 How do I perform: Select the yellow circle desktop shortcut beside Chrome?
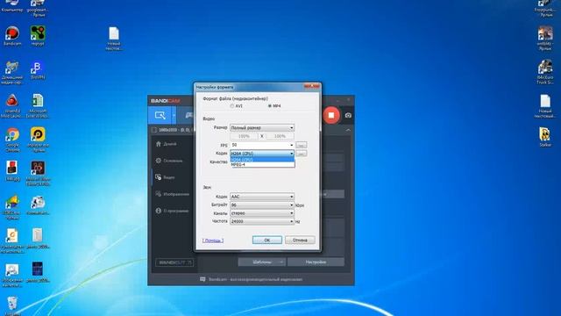click(38, 140)
